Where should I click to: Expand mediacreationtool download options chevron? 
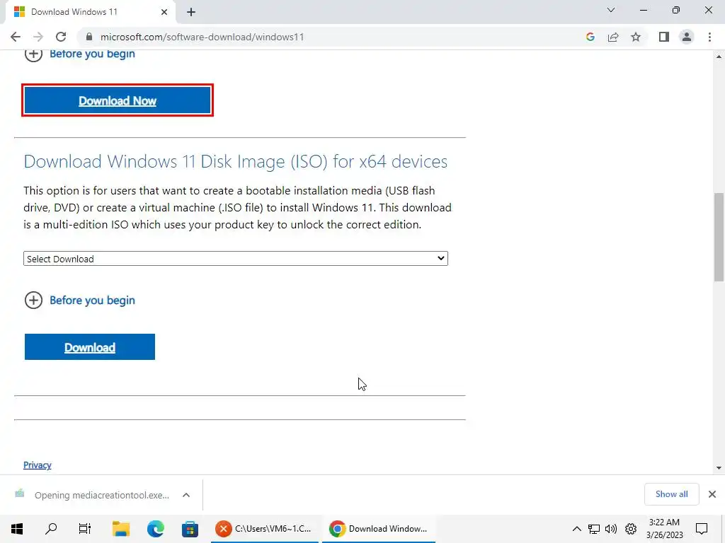186,495
